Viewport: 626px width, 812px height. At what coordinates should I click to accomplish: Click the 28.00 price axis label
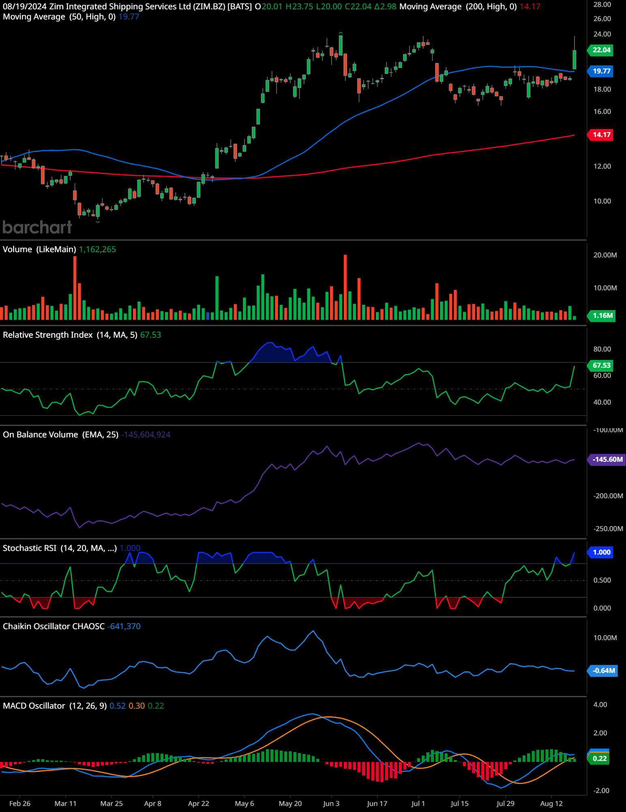(x=602, y=4)
